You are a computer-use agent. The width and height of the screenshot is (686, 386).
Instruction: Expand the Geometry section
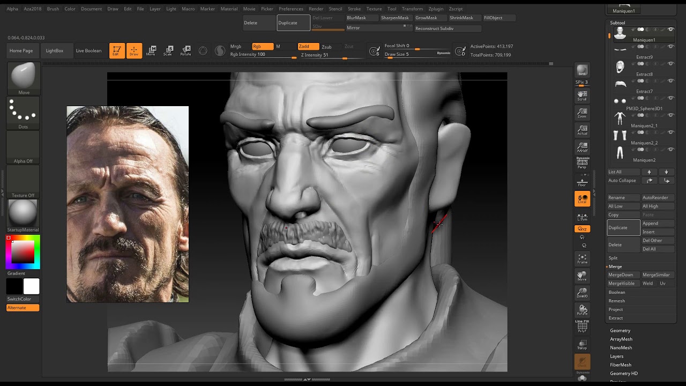(x=620, y=331)
